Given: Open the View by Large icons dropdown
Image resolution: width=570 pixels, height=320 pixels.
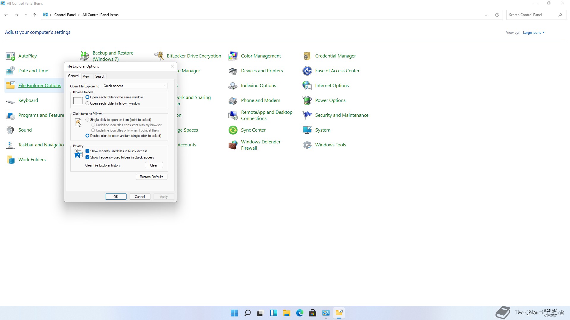Looking at the screenshot, I should click(534, 33).
